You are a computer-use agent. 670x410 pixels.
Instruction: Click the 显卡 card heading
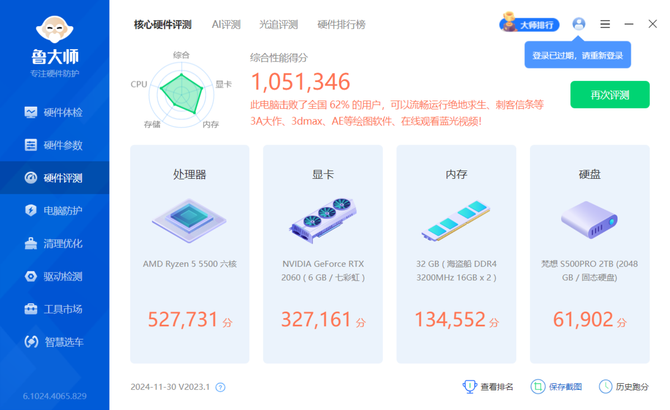pos(323,174)
